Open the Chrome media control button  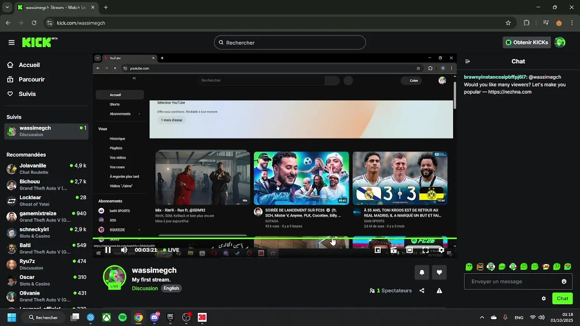[546, 23]
